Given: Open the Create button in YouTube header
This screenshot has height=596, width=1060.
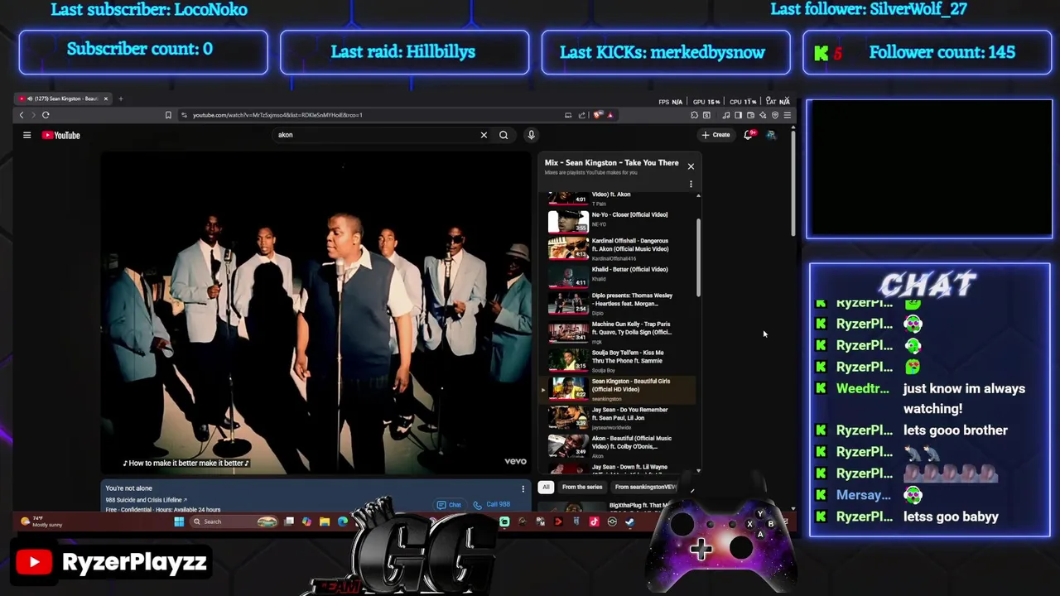Looking at the screenshot, I should [x=716, y=135].
